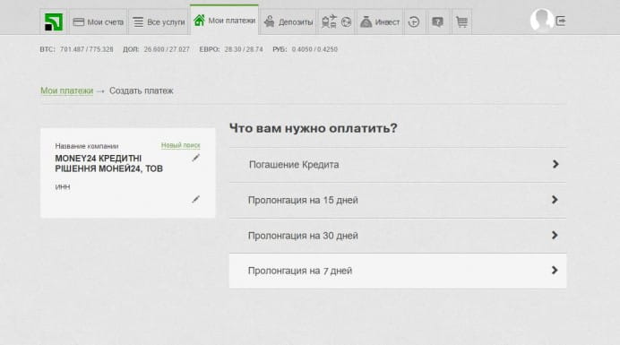Click the green Privat24 logo
620x345 pixels.
point(54,22)
